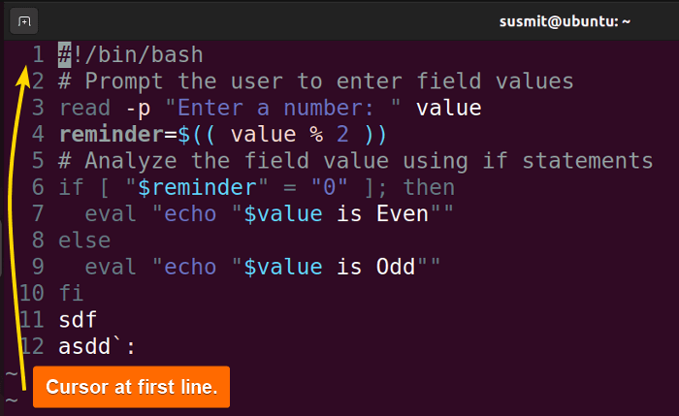Select the "Enter a number: " string
This screenshot has width=679, height=416.
click(283, 108)
